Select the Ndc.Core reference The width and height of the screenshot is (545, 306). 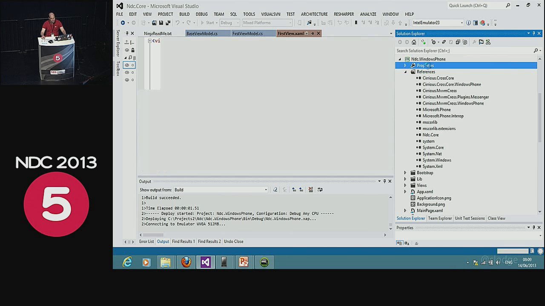coord(430,135)
